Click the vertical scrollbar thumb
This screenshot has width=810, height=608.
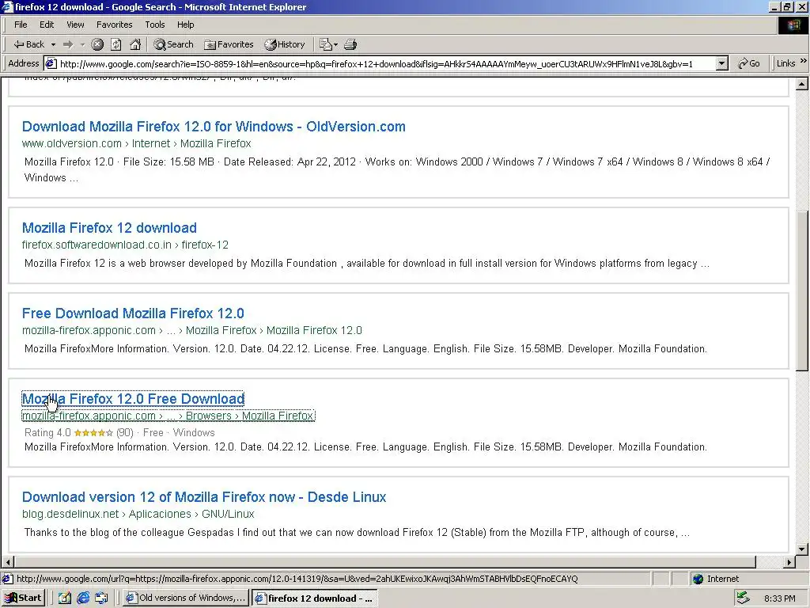(x=802, y=291)
